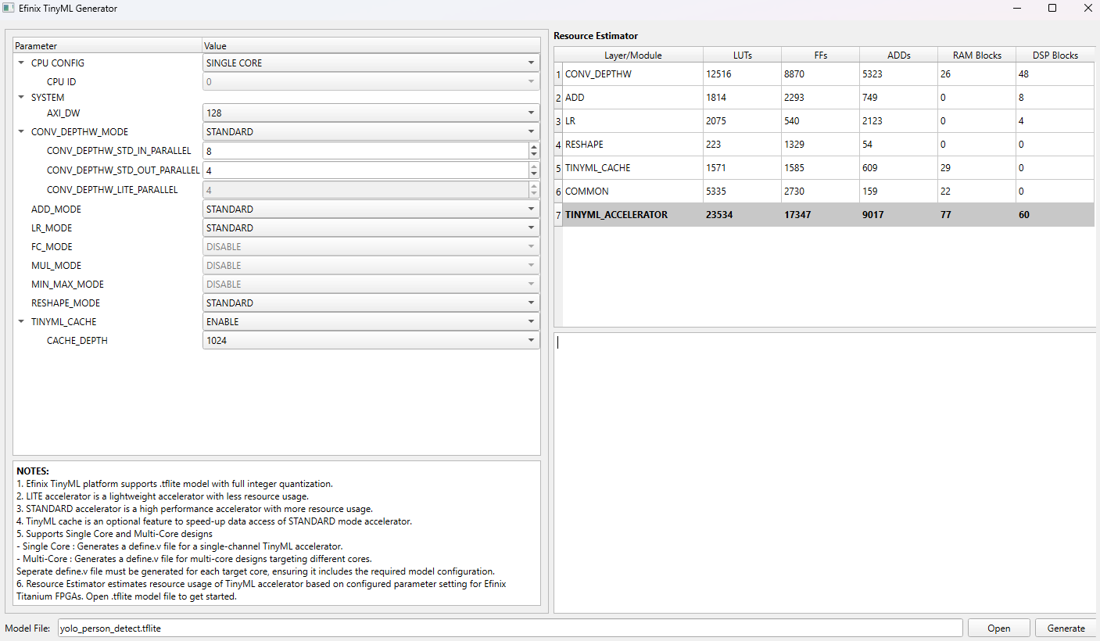Click the Generate button
The width and height of the screenshot is (1100, 641).
point(1066,628)
